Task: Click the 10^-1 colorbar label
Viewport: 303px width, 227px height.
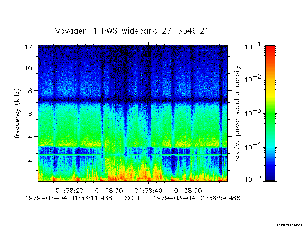Action: click(x=253, y=46)
